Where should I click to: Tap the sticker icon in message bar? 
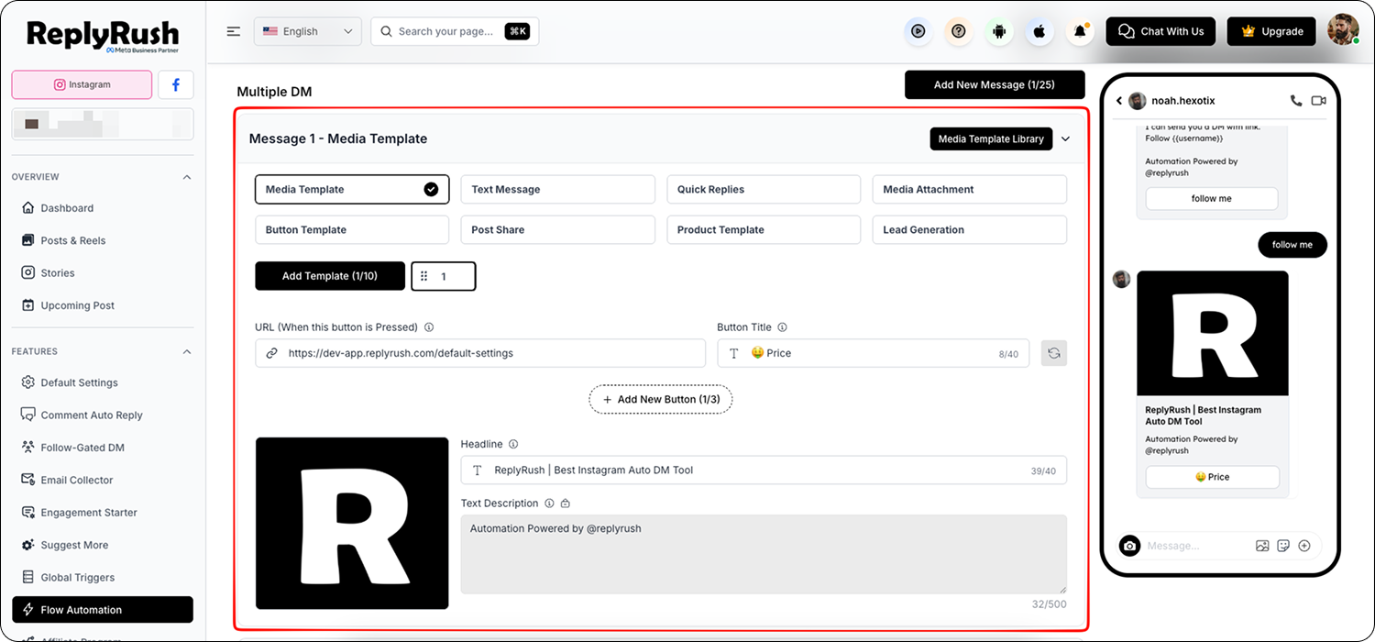point(1283,546)
